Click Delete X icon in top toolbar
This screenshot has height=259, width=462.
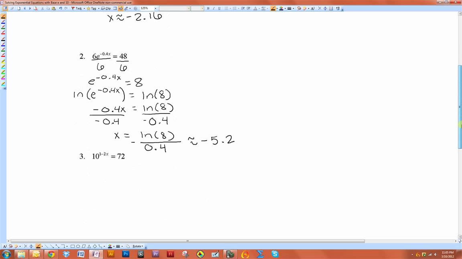point(320,8)
